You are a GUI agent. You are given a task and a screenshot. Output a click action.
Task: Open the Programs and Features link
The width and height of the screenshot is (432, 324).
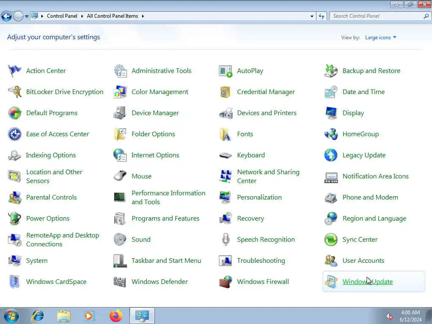point(165,219)
